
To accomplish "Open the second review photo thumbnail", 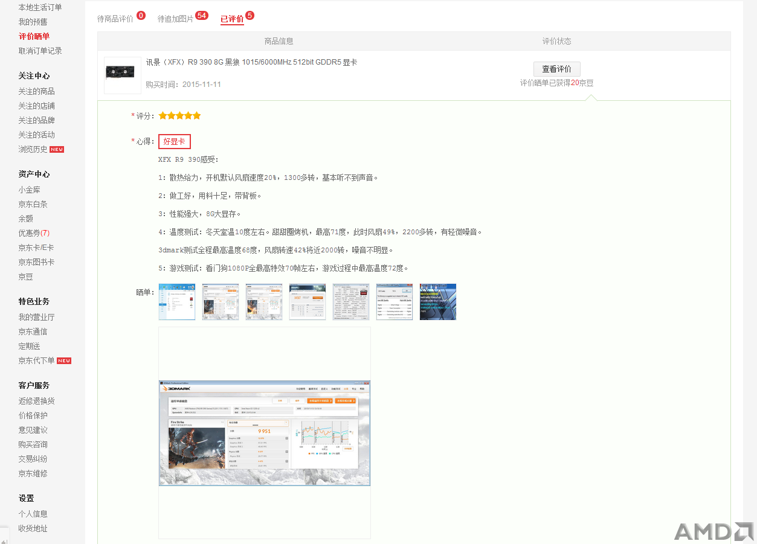I will (221, 302).
